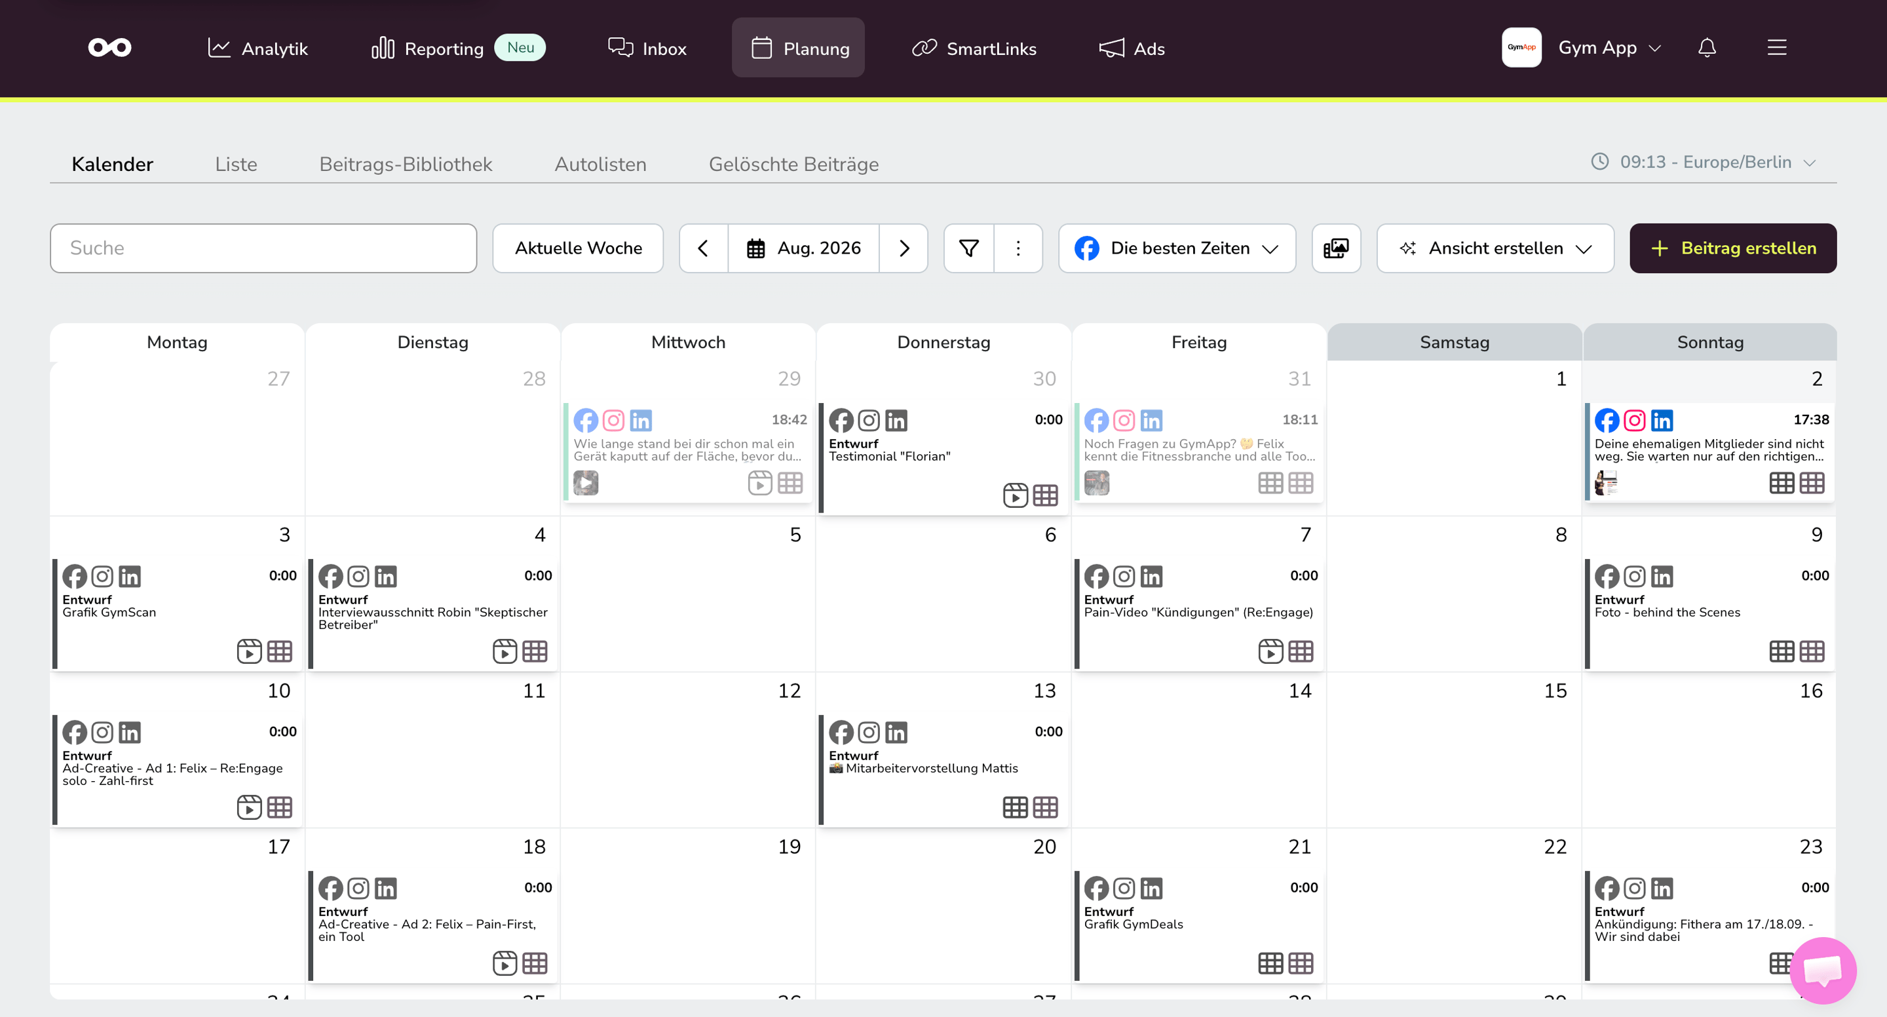The image size is (1887, 1017).
Task: Click Facebook icon on Foto - behind the Scenes
Action: pyautogui.click(x=1607, y=577)
